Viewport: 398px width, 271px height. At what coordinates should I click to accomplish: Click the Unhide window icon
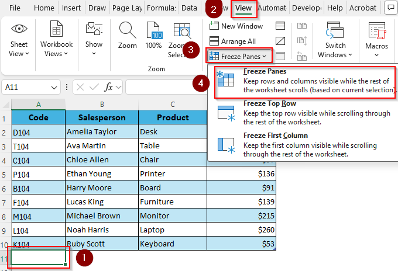[x=280, y=56]
